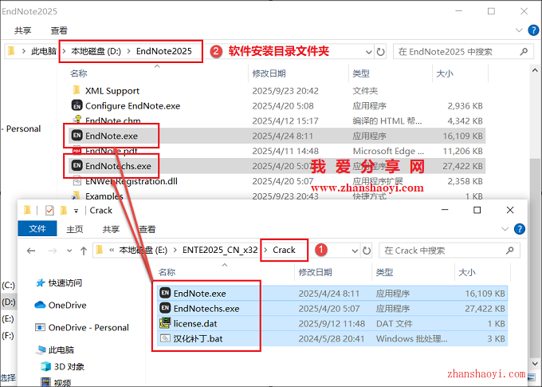Viewport: 542px width, 387px height.
Task: Click EndNotechs.exe icon in EndNote2025 window
Action: 77,165
